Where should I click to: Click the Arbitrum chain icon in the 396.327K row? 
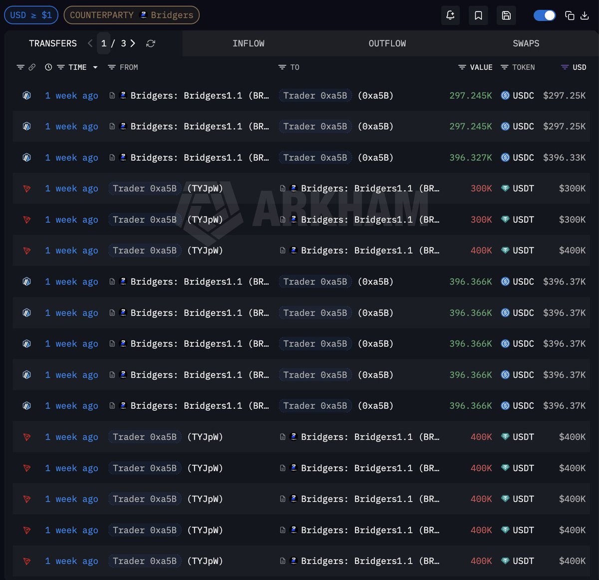click(x=27, y=158)
